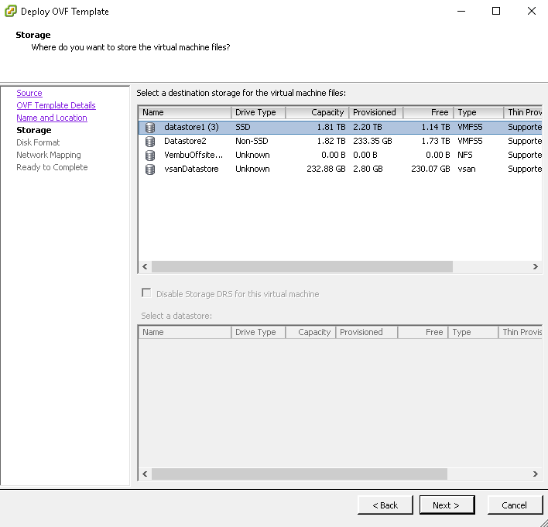Cancel the OVF deployment wizard
Image resolution: width=548 pixels, height=527 pixels.
pyautogui.click(x=515, y=505)
